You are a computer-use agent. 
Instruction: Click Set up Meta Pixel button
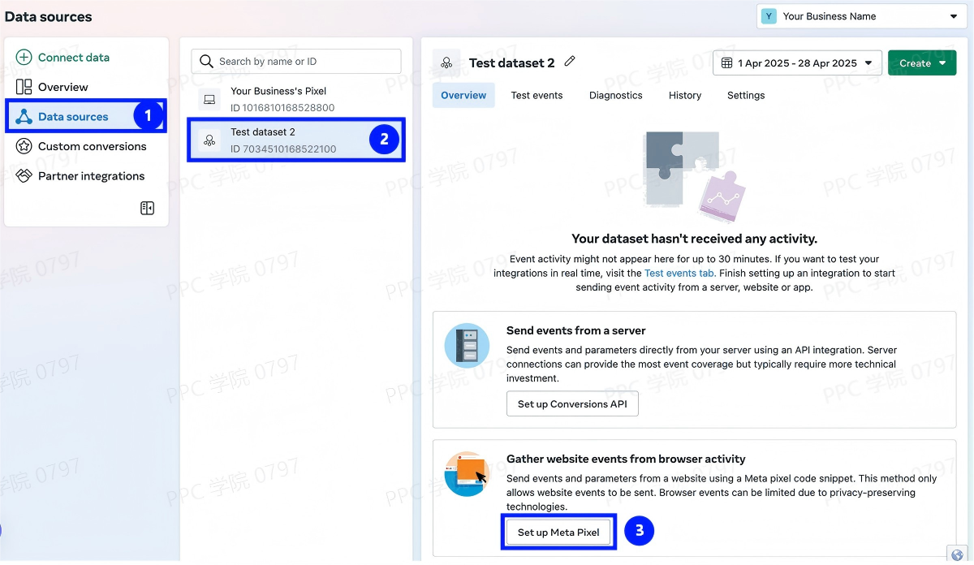click(558, 533)
